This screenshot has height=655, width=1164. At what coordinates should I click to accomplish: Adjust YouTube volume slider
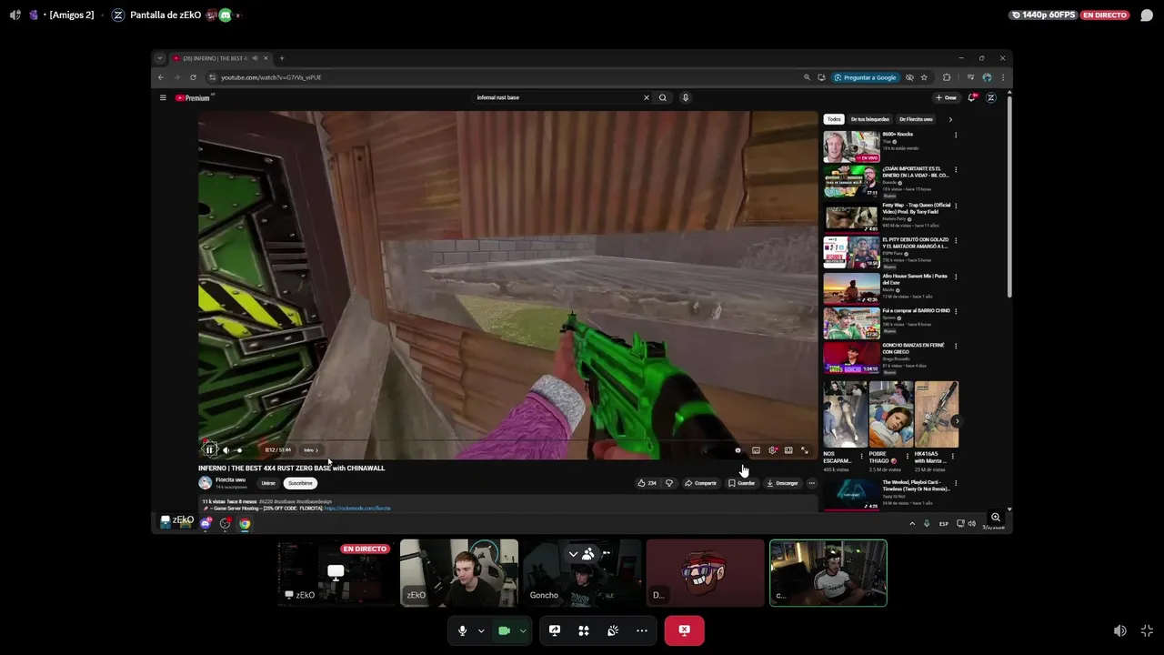[x=239, y=449]
